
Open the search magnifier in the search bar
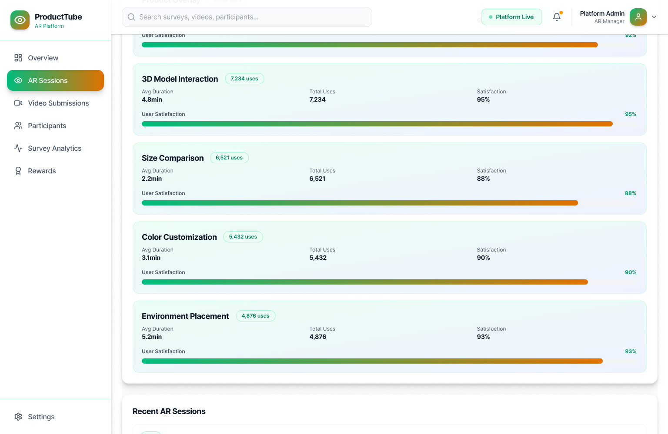[x=131, y=17]
